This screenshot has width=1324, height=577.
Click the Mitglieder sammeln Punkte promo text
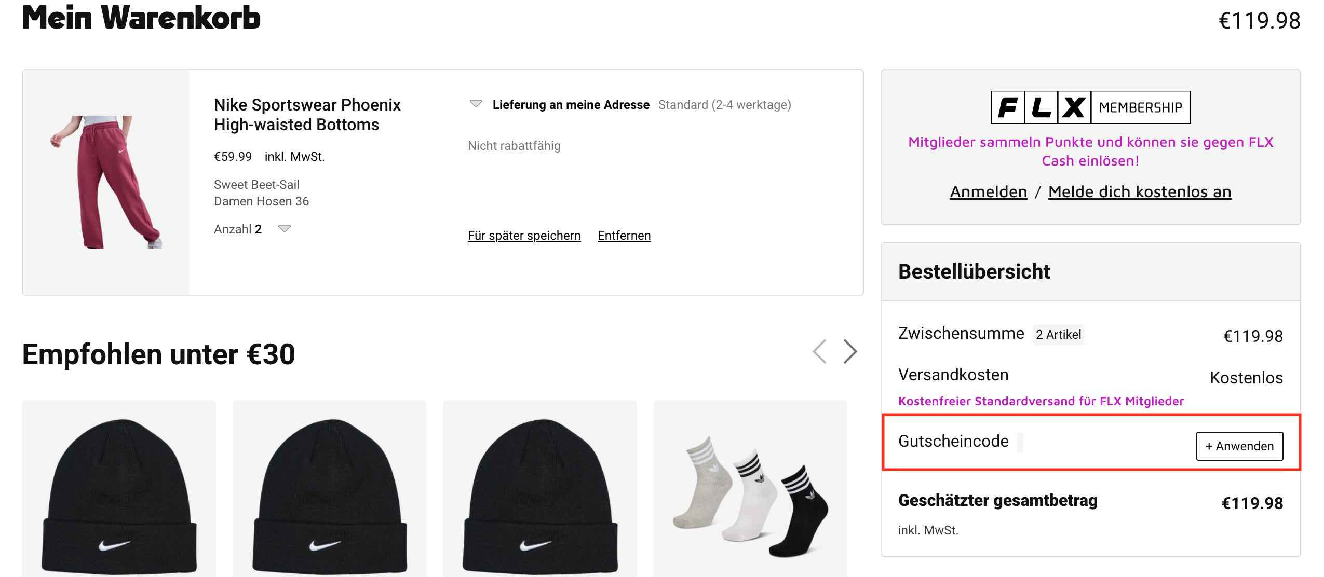point(1090,151)
